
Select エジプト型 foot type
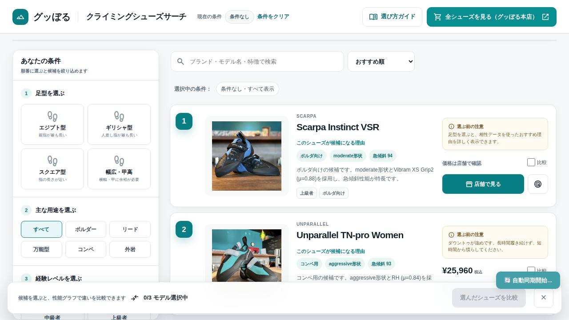point(52,124)
